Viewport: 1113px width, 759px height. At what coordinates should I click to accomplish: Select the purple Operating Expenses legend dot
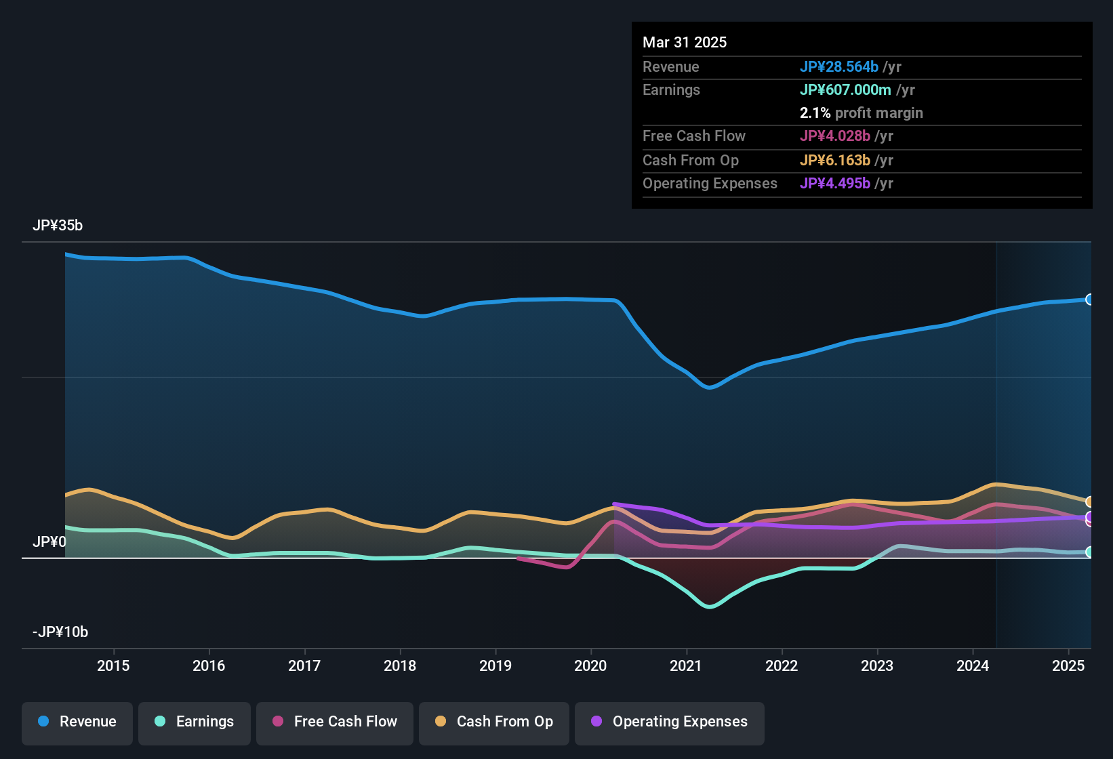click(x=596, y=722)
